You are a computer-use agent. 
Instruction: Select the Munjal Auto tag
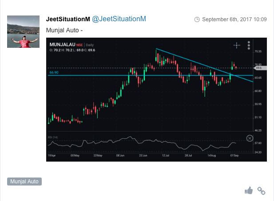[24, 182]
